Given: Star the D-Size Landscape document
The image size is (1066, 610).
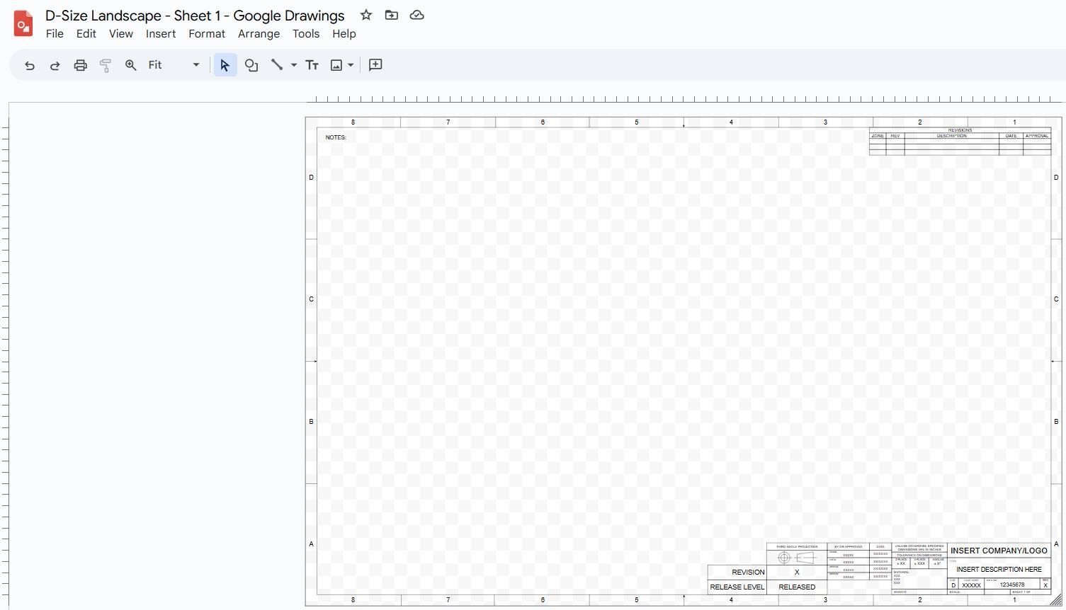Looking at the screenshot, I should [x=366, y=15].
